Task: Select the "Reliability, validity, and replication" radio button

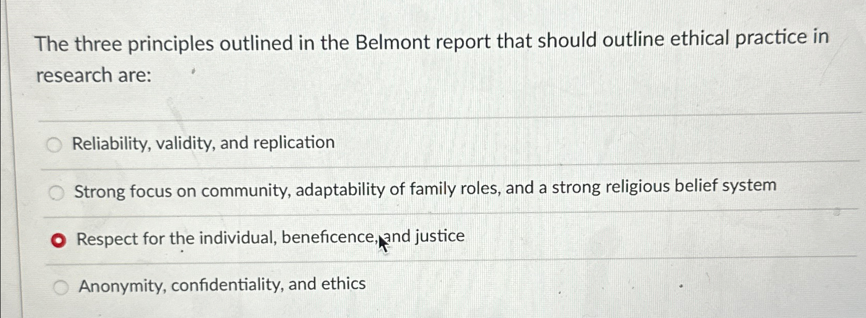Action: [x=55, y=144]
